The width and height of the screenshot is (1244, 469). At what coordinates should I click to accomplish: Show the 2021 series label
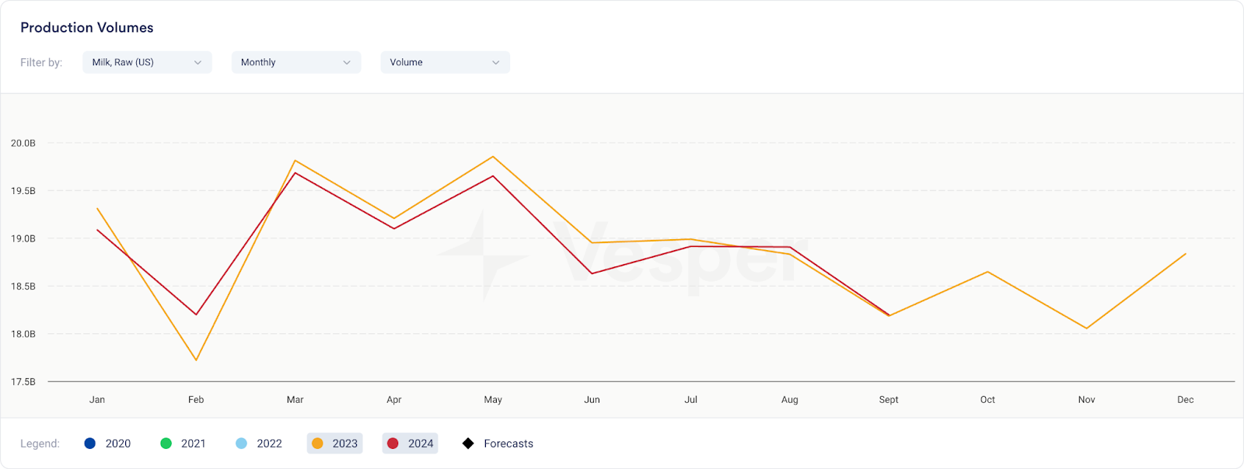click(x=194, y=443)
